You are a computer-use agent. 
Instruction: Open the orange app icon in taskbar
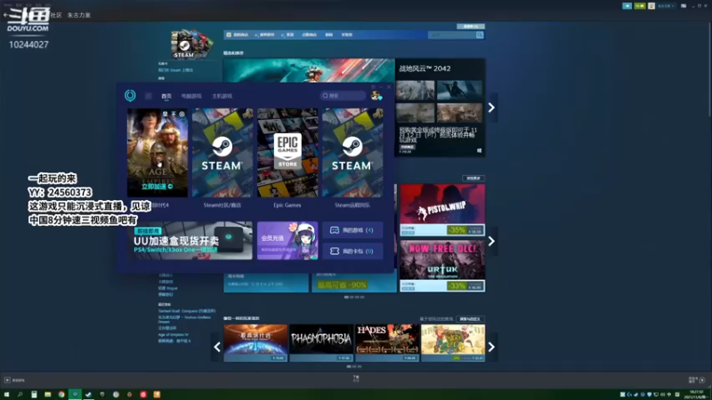click(157, 395)
